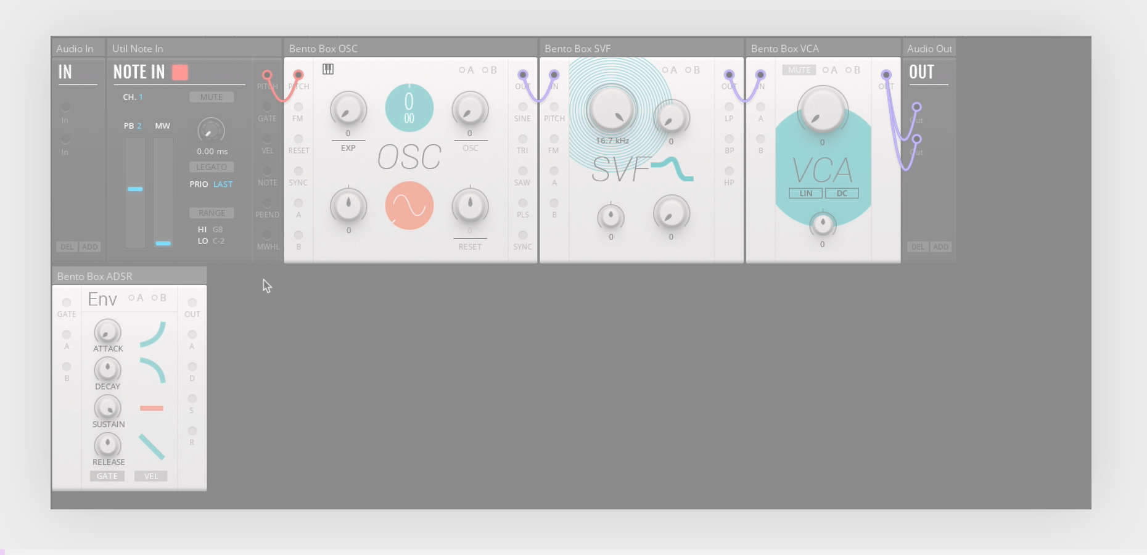Select the Bento Box ADSR module title
Image resolution: width=1147 pixels, height=555 pixels.
click(x=94, y=276)
